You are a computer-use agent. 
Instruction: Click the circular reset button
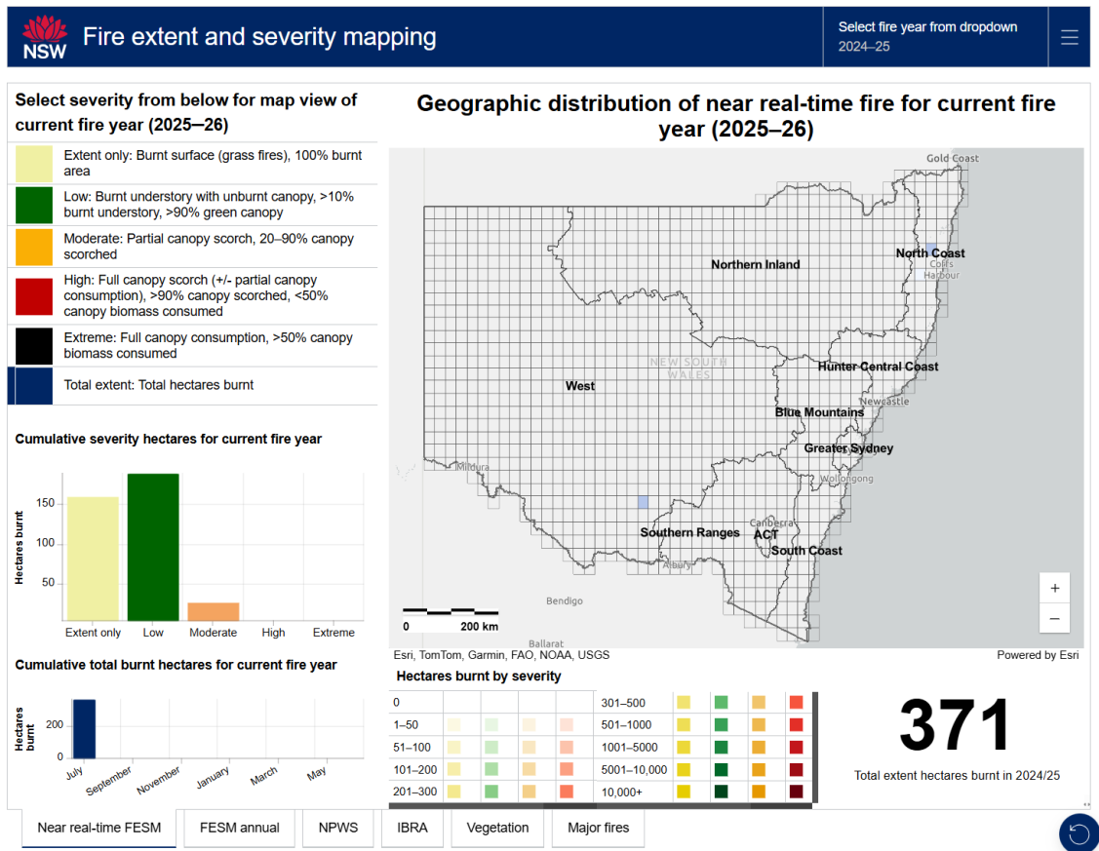point(1078,832)
